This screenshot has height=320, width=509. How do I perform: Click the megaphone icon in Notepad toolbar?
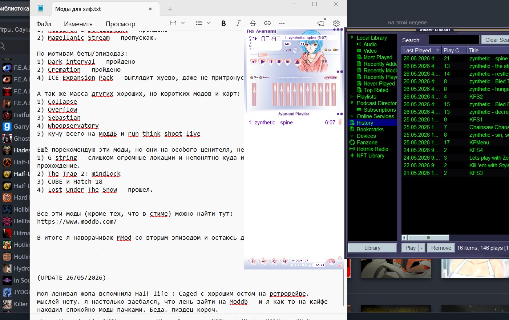(x=321, y=23)
